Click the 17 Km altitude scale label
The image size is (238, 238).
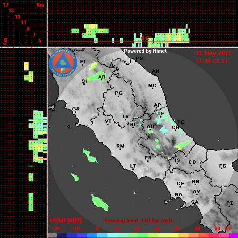click(5, 5)
